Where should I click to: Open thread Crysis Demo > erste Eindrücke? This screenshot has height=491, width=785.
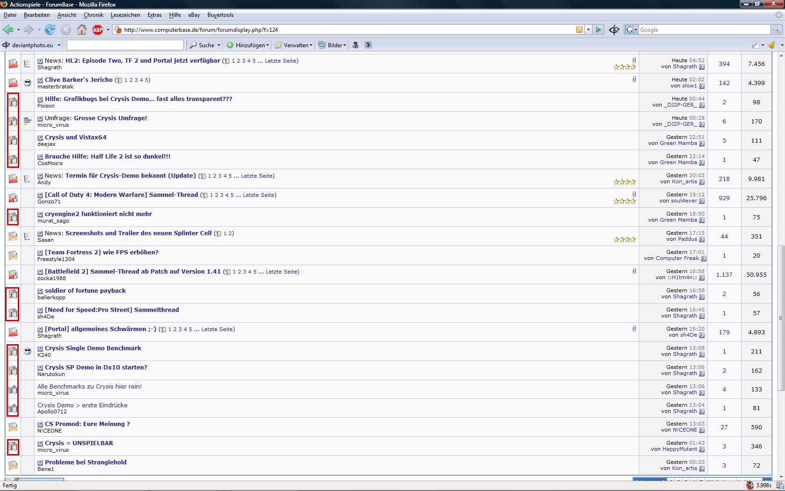(x=82, y=405)
